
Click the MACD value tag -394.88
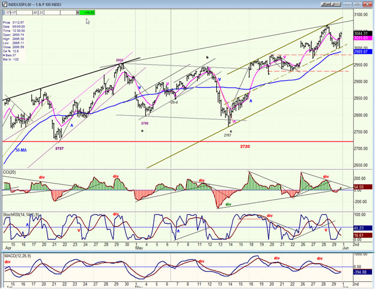click(362, 272)
